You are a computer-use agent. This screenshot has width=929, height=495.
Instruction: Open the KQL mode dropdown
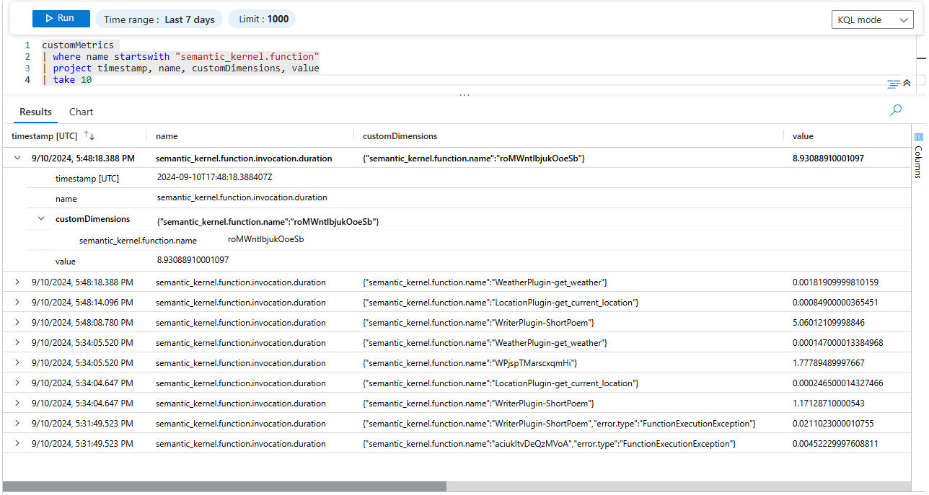[872, 20]
